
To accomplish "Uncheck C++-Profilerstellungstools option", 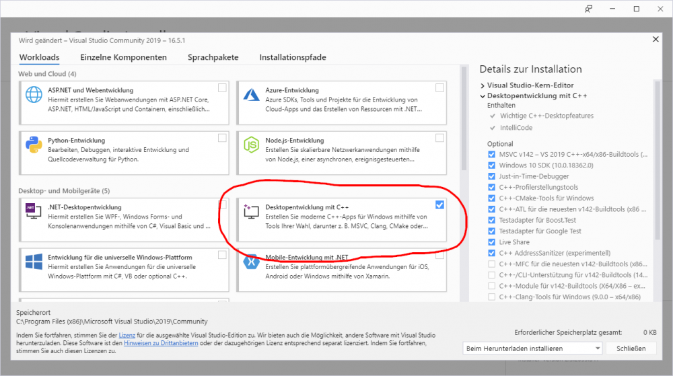I will coord(491,188).
